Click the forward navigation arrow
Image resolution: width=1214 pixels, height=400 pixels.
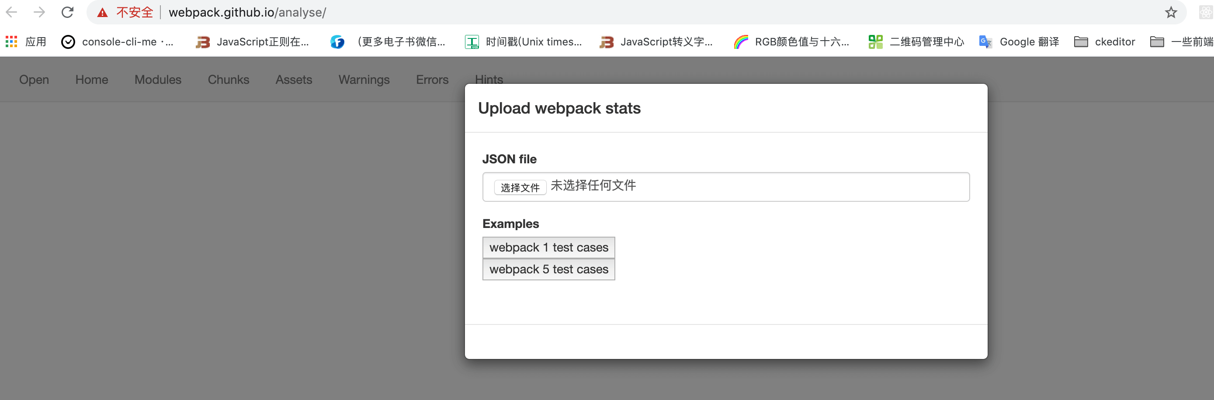(x=40, y=12)
